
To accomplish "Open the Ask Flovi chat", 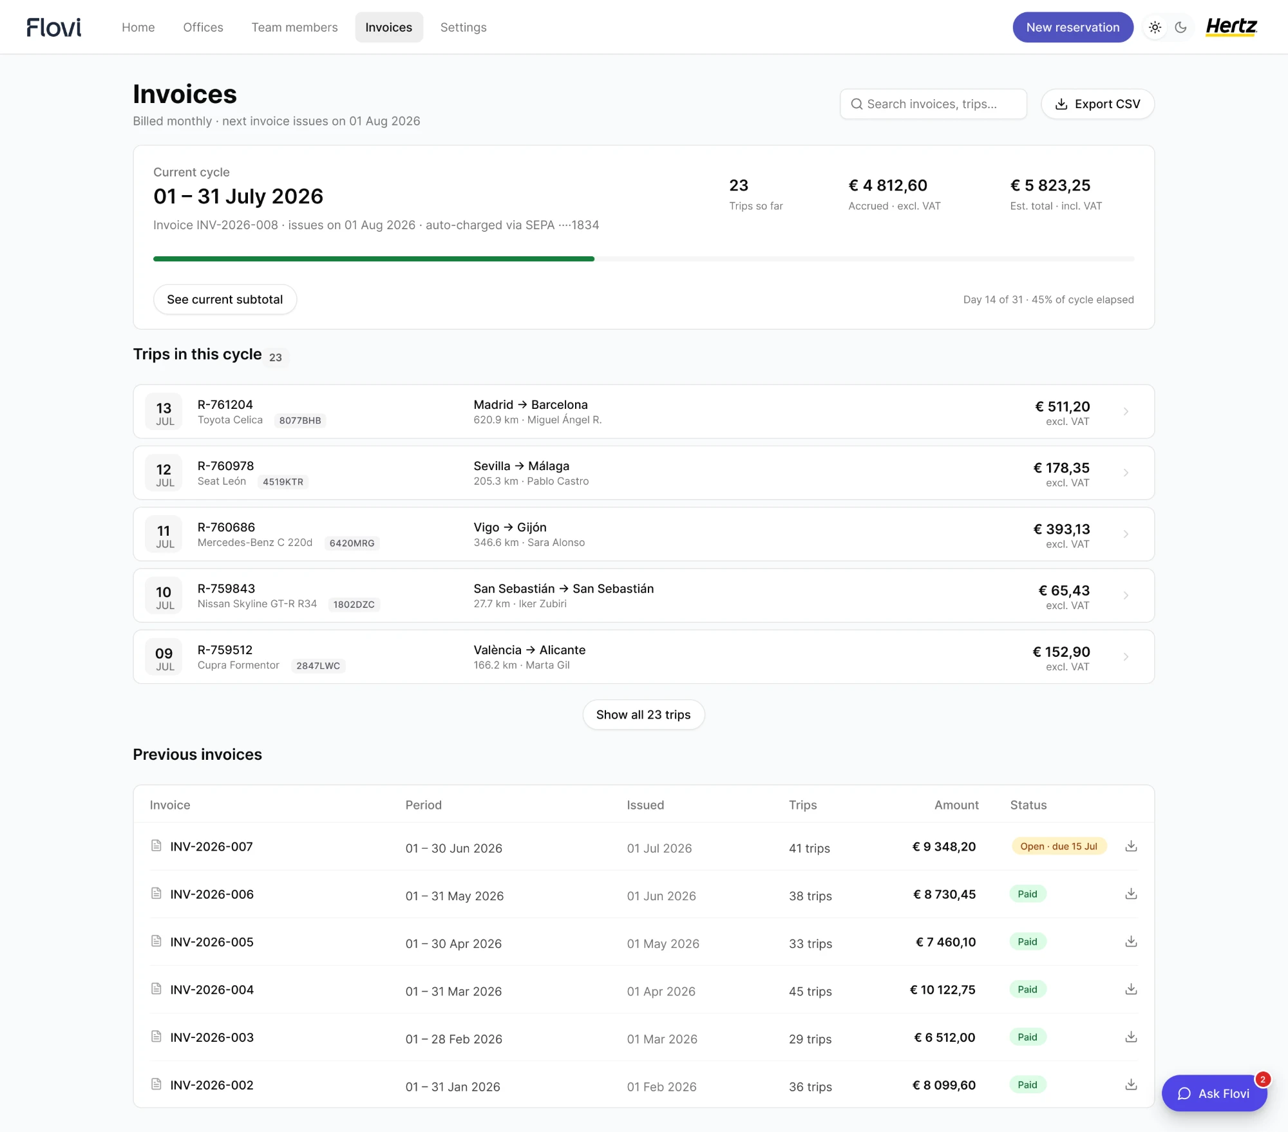I will click(x=1214, y=1093).
